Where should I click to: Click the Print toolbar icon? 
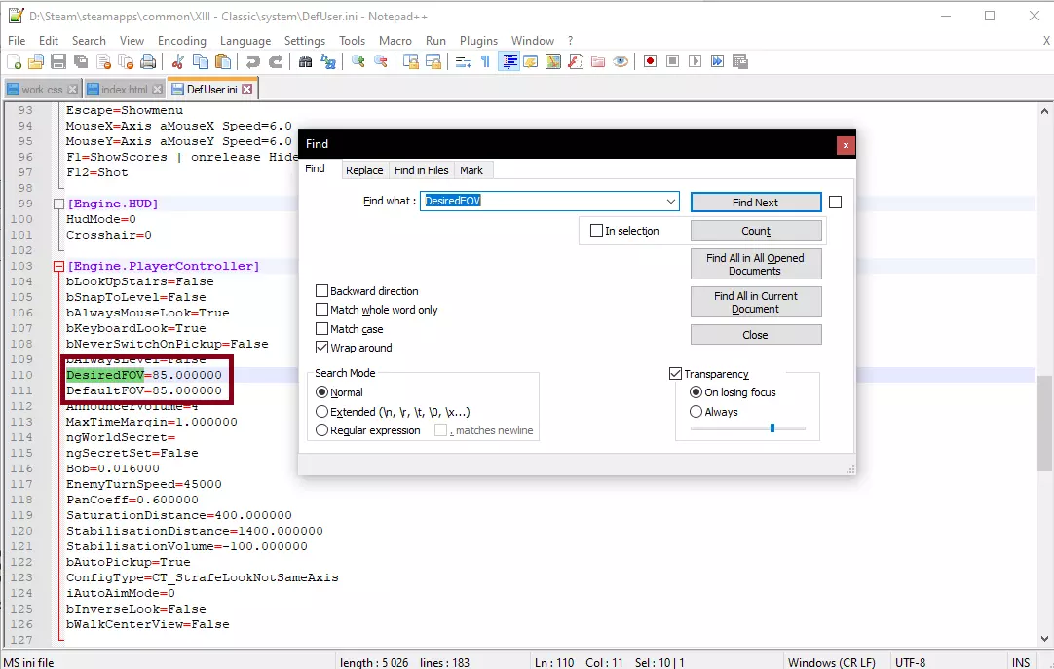coord(148,61)
